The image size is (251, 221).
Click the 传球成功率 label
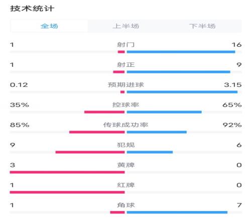click(x=125, y=125)
